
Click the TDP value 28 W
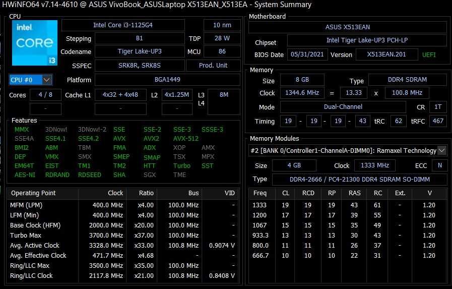(222, 38)
